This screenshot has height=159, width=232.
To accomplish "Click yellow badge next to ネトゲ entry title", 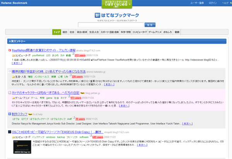I will [x=82, y=93].
